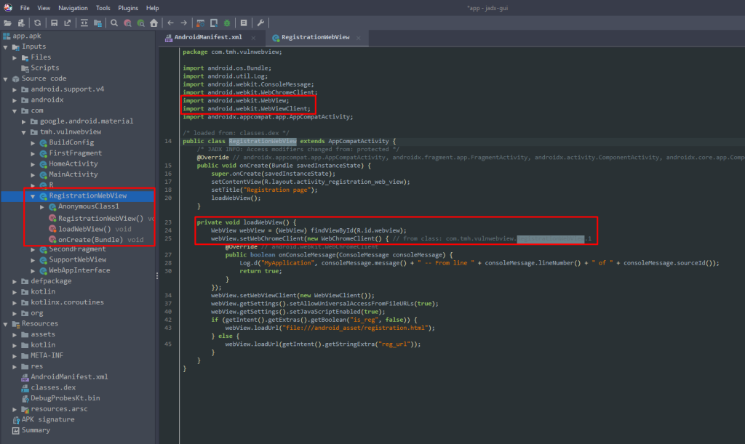The image size is (745, 444).
Task: Expand the assets resource folder
Action: (x=15, y=334)
